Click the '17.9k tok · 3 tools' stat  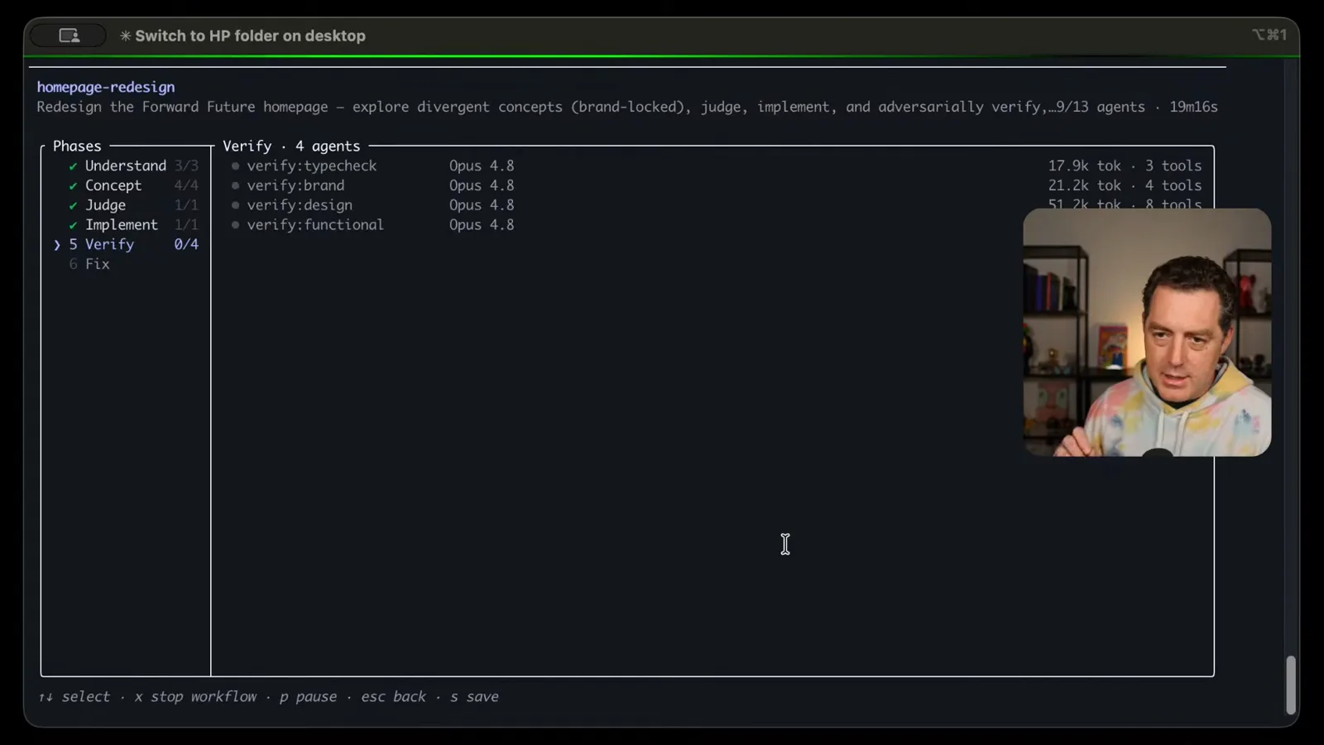coord(1125,166)
